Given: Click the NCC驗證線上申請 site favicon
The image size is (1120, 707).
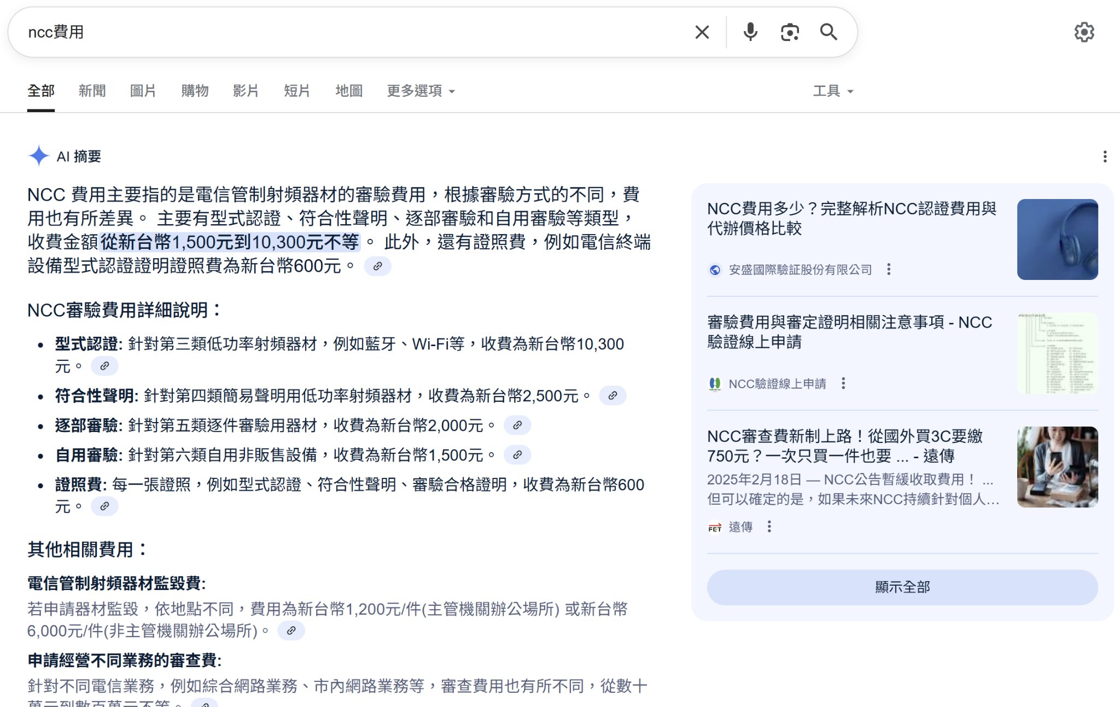Looking at the screenshot, I should tap(715, 384).
